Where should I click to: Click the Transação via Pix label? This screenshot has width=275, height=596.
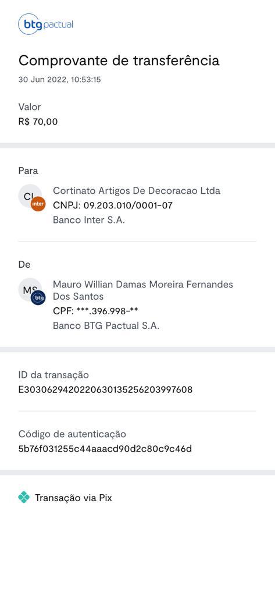pos(74,498)
